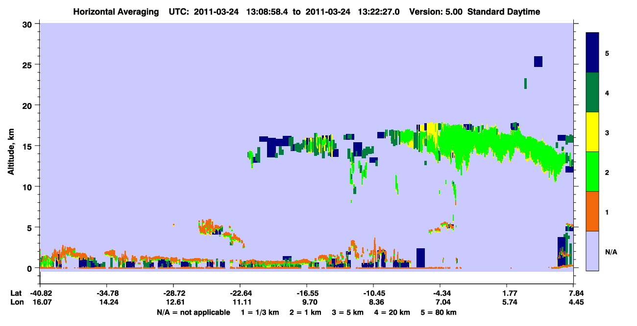Click the bright green level 2 color segment
637x326 pixels.
[592, 171]
